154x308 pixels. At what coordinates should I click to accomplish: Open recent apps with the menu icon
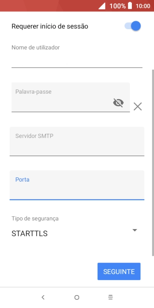(x=110, y=297)
